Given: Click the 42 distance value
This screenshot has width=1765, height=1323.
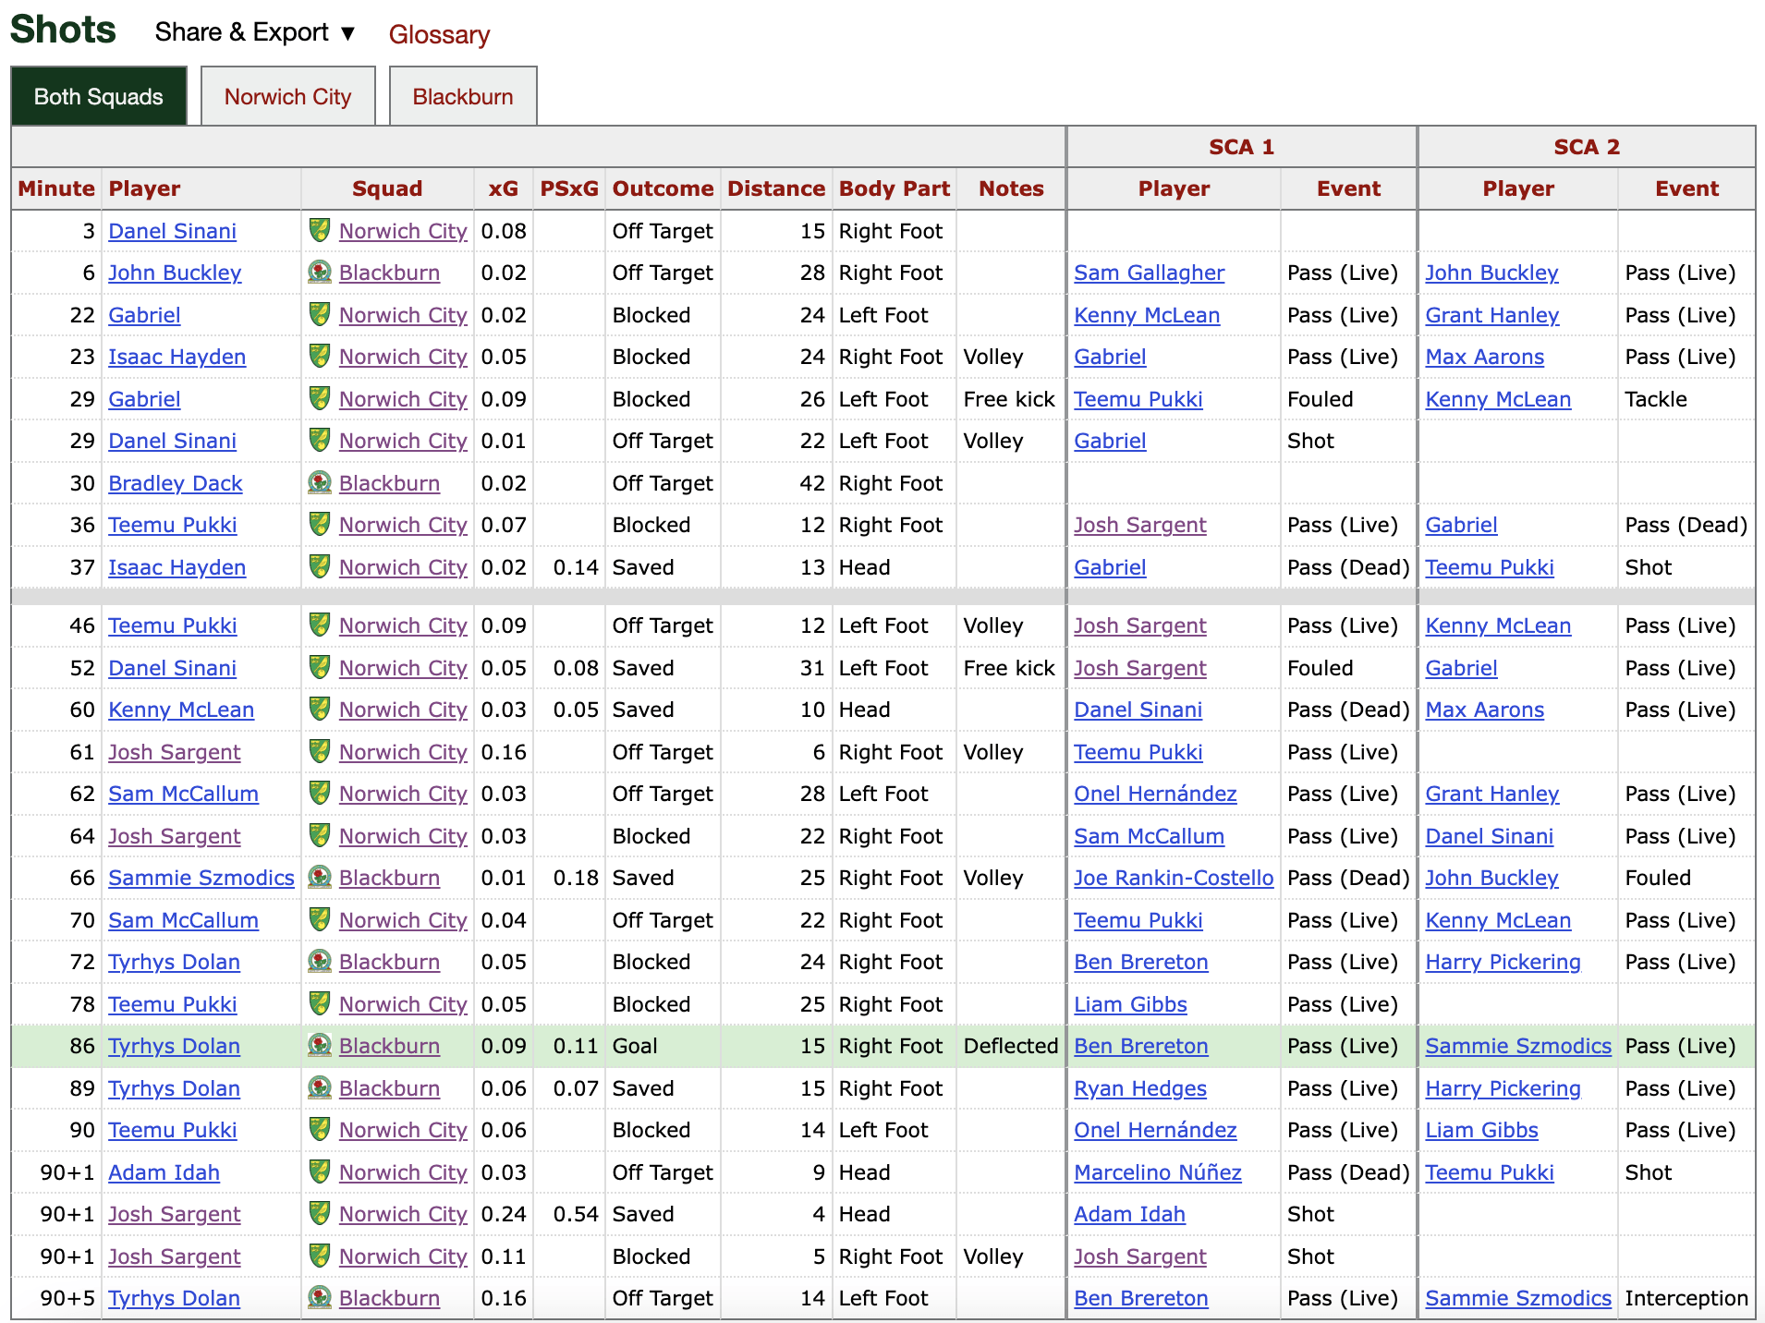Looking at the screenshot, I should (812, 483).
